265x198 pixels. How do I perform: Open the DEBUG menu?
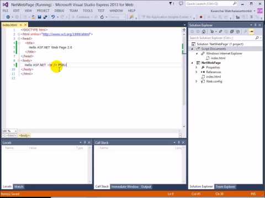coord(59,11)
